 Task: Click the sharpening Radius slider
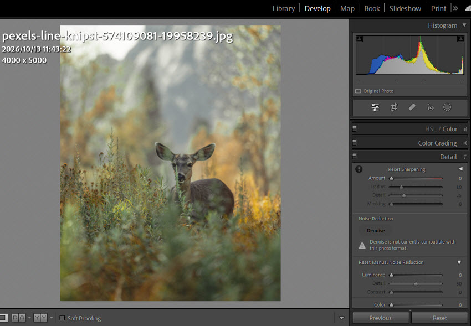pos(416,187)
